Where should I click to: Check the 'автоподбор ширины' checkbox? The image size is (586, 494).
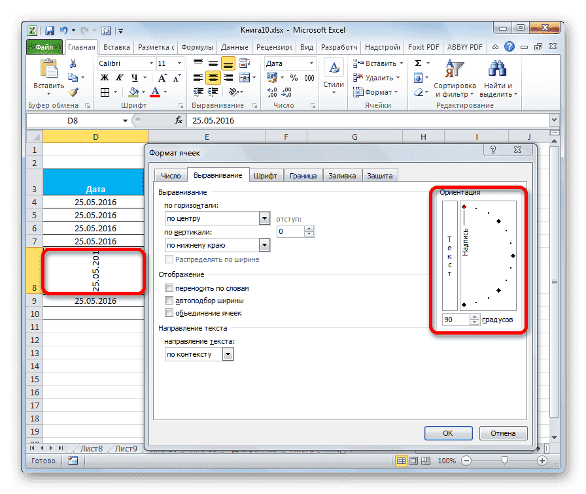pyautogui.click(x=170, y=301)
